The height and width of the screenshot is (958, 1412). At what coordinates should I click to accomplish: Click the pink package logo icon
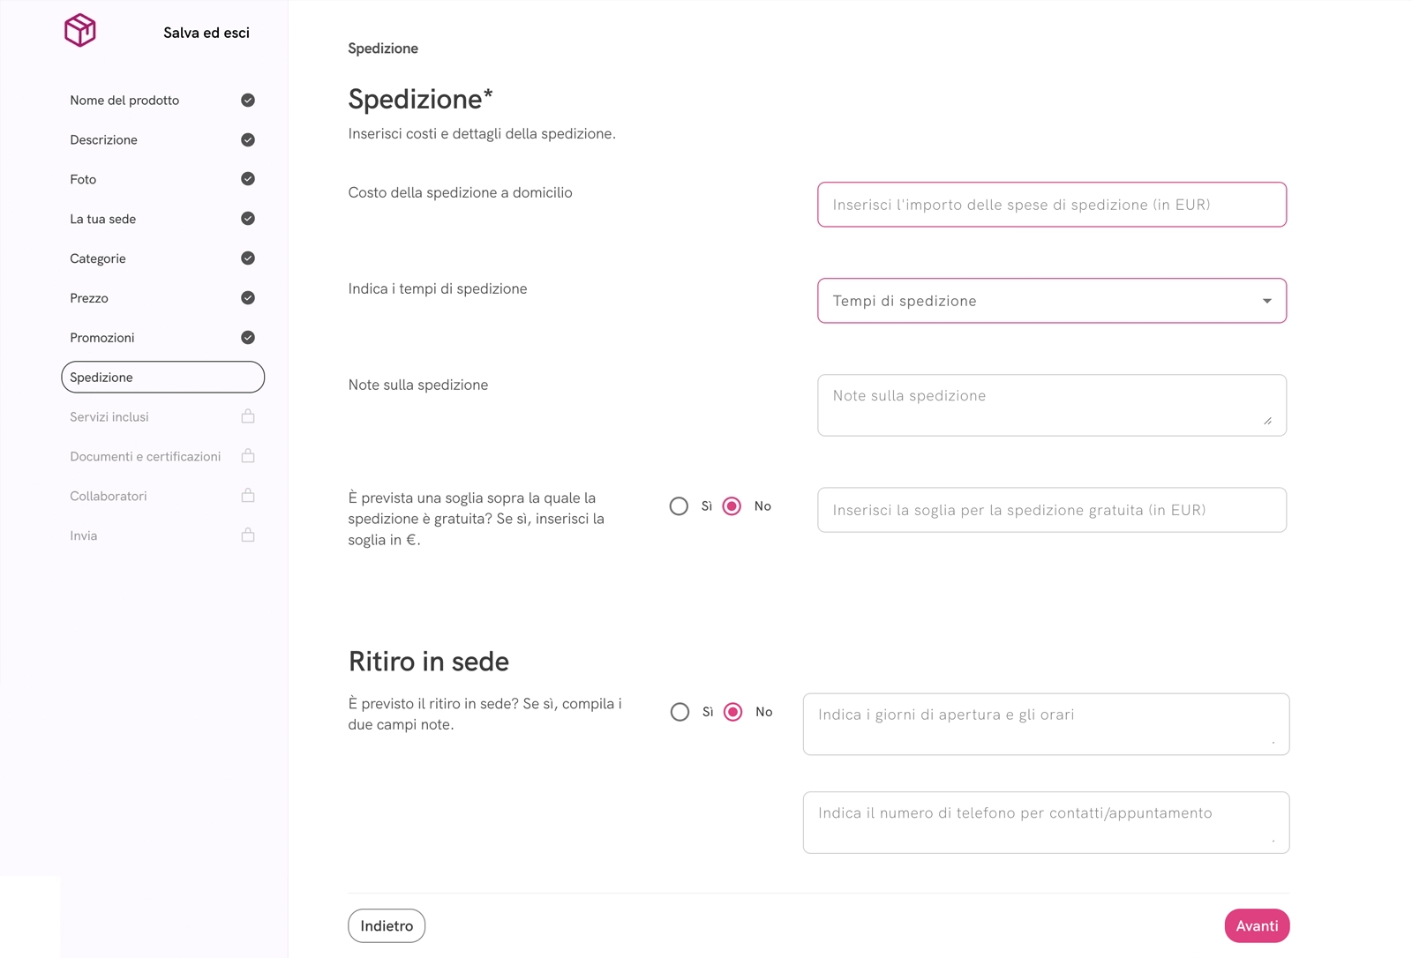click(79, 32)
